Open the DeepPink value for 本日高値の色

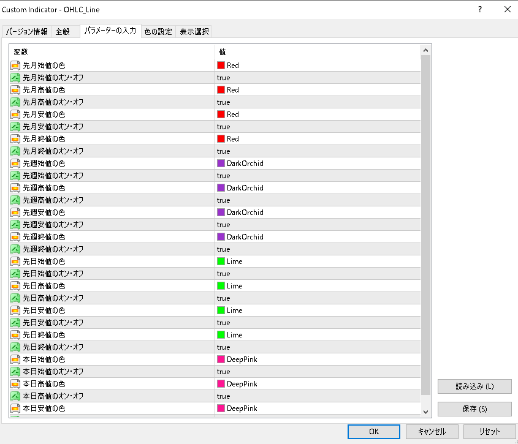[x=242, y=383]
